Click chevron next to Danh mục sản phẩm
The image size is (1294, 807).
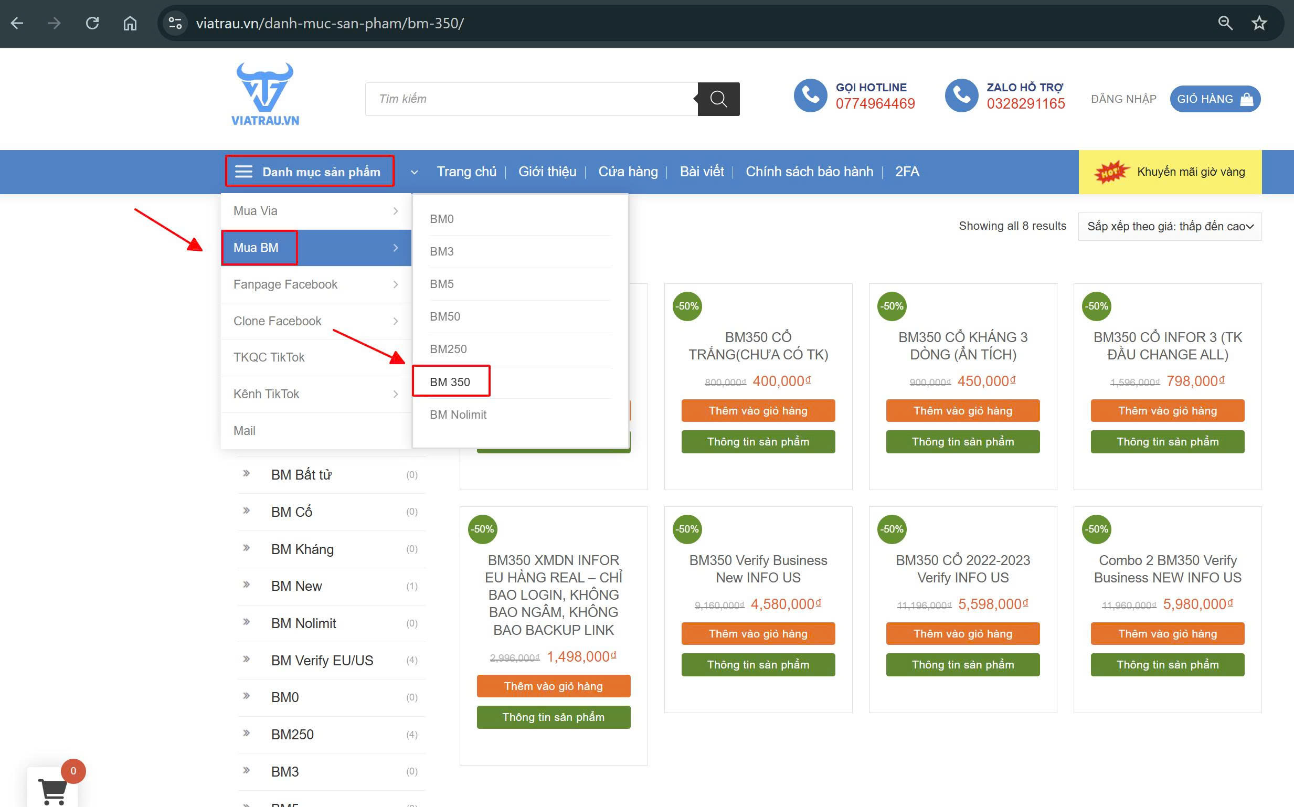click(414, 173)
